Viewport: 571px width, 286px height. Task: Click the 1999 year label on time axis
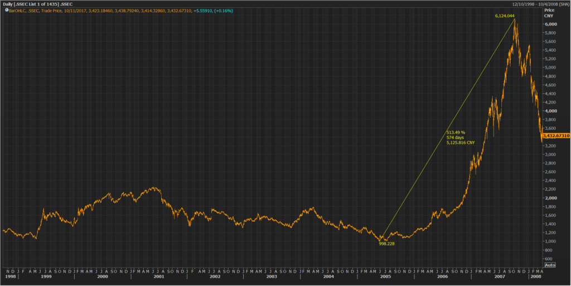(x=46, y=277)
